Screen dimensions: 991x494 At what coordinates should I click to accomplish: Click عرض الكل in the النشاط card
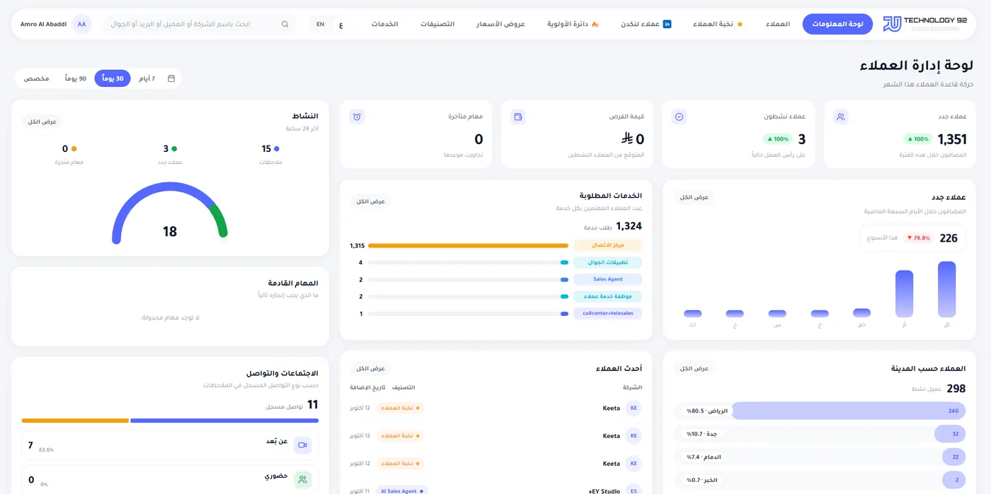42,122
